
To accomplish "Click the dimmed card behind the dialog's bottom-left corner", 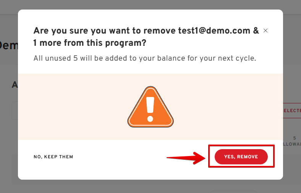I will tap(15, 169).
